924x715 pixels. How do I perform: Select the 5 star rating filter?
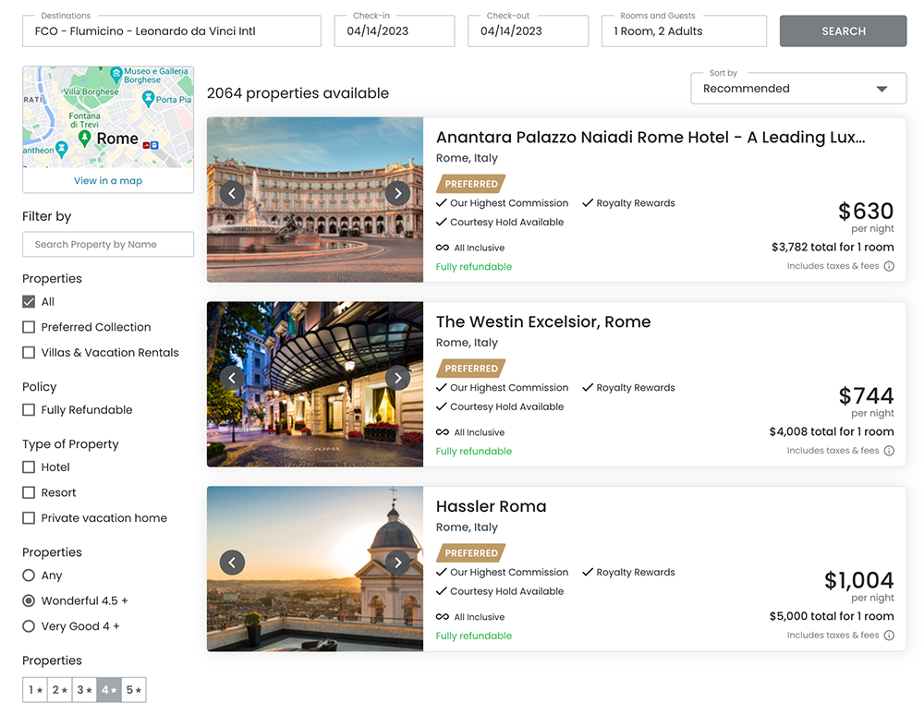tap(134, 690)
